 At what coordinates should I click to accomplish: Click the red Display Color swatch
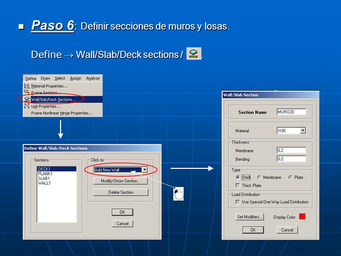(x=303, y=217)
